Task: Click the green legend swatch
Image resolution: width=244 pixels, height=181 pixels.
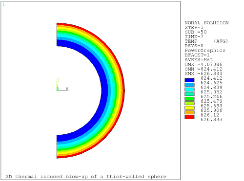Action: [189, 99]
